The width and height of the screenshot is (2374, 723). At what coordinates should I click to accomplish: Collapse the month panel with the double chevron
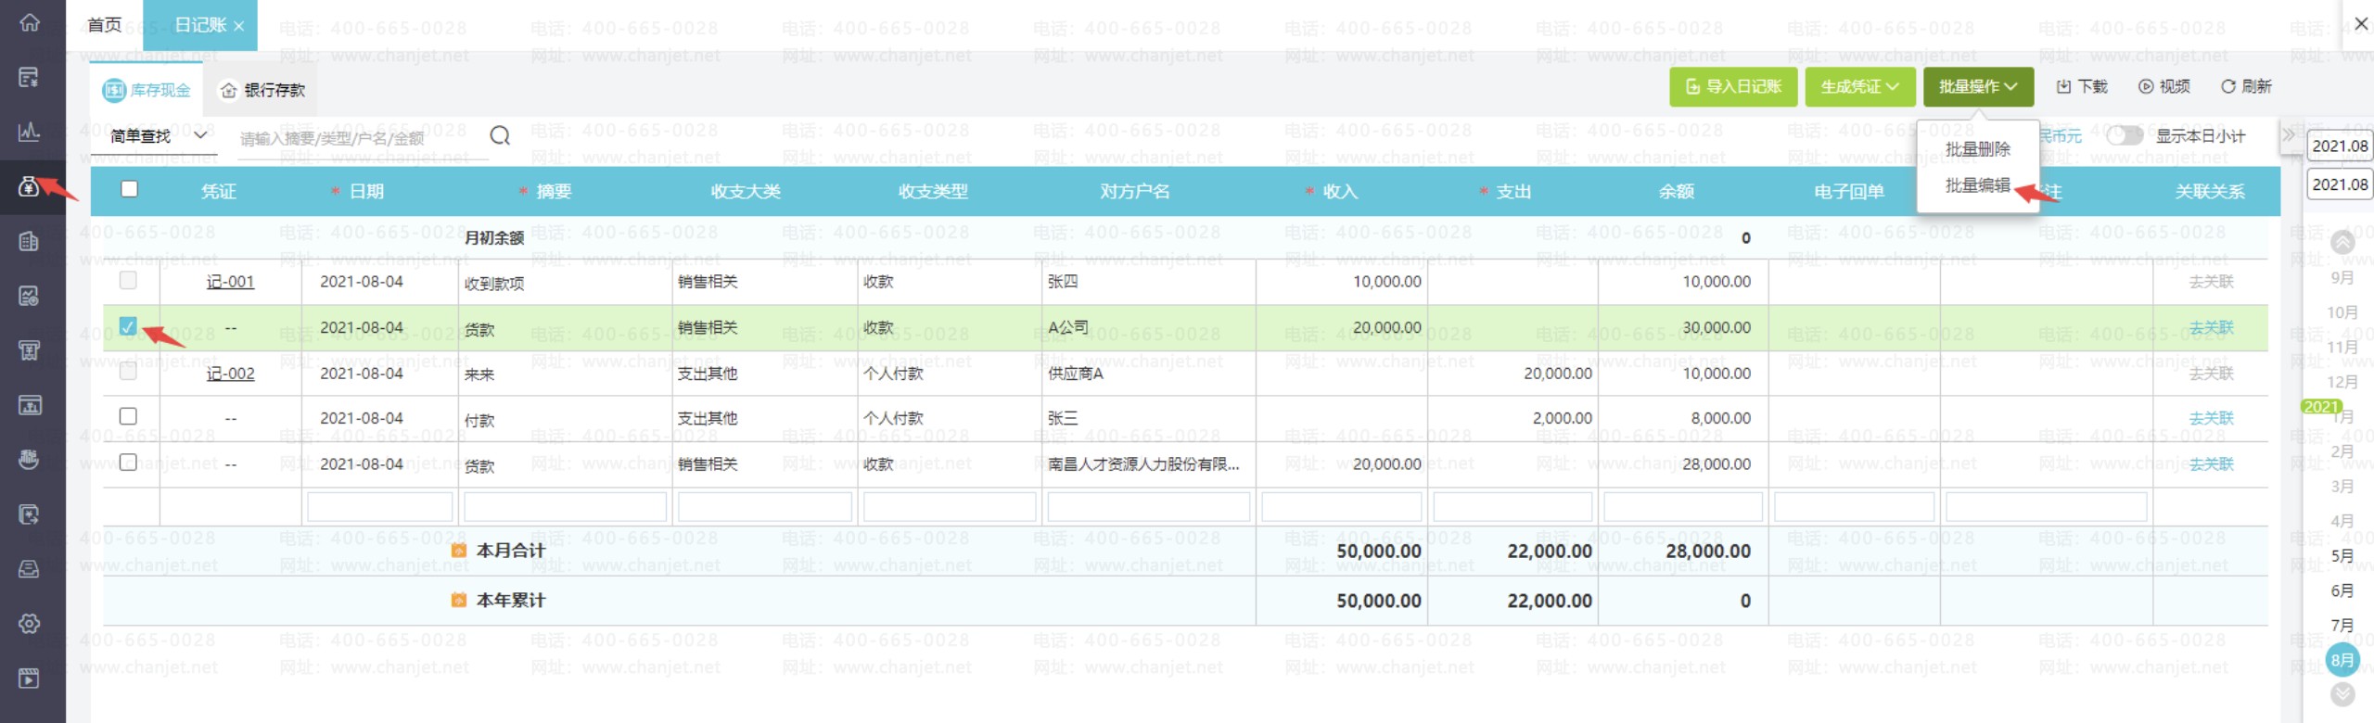click(2289, 134)
